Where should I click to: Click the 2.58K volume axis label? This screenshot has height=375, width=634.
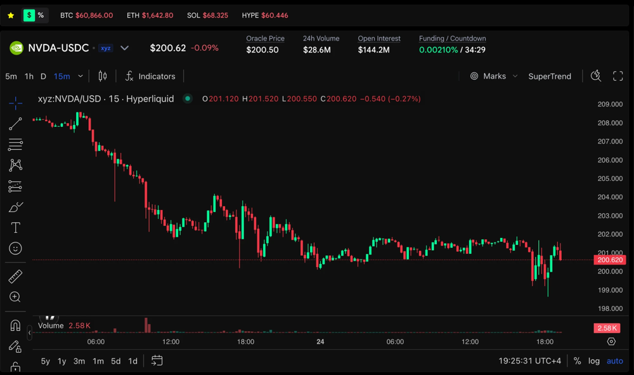[607, 328]
